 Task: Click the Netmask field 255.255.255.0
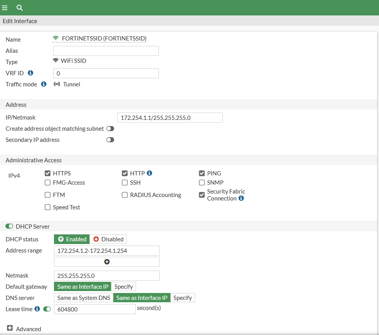click(106, 276)
